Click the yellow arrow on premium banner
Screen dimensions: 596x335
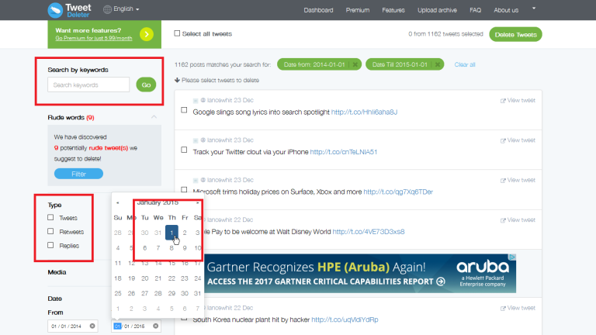coord(147,34)
